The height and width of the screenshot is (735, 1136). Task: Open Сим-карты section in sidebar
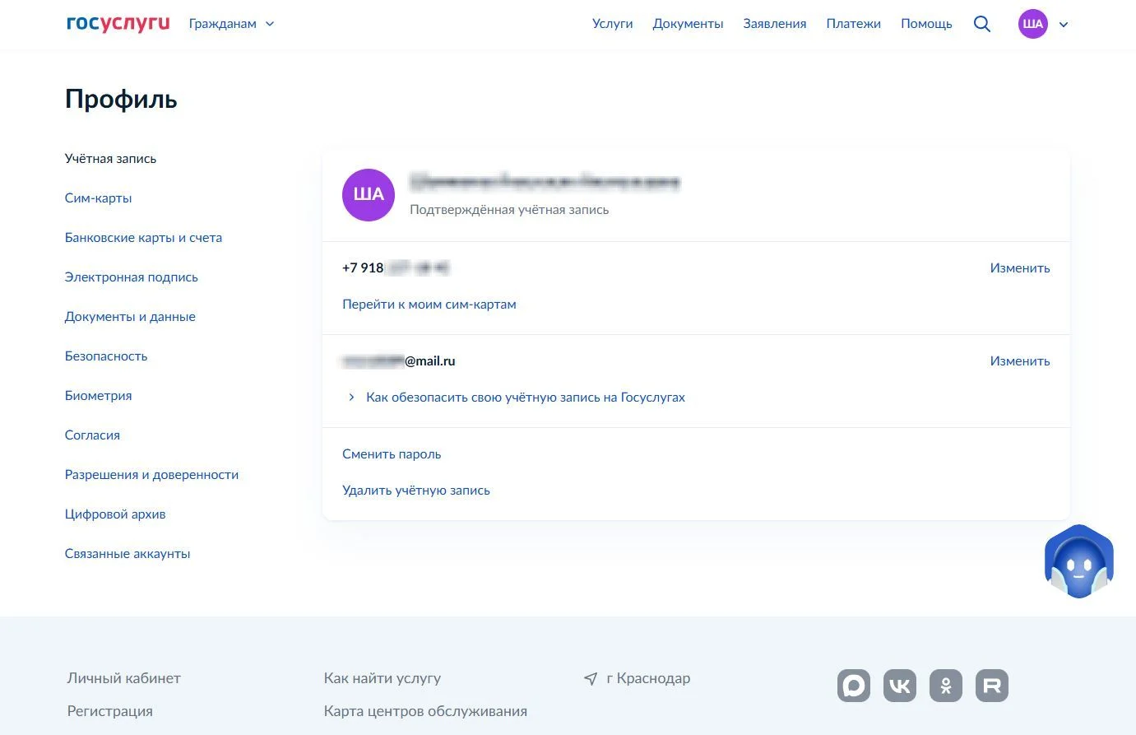point(98,198)
